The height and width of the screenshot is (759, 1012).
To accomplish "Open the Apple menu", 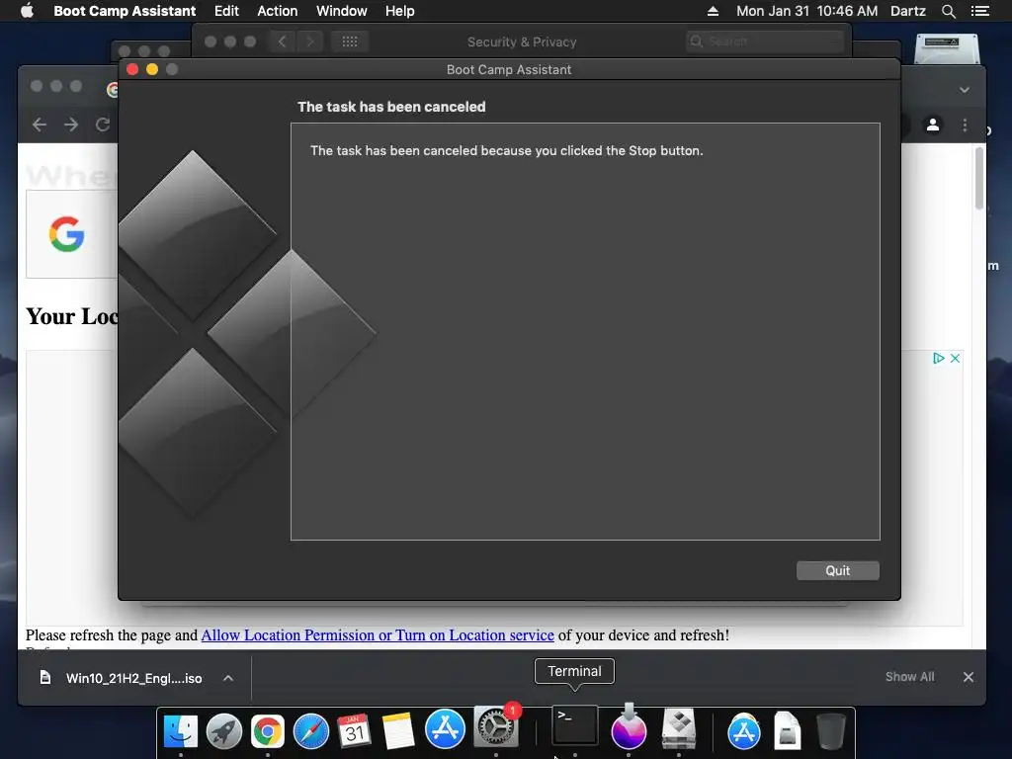I will pyautogui.click(x=27, y=11).
